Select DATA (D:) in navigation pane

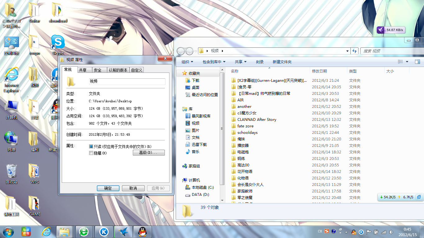(x=197, y=194)
